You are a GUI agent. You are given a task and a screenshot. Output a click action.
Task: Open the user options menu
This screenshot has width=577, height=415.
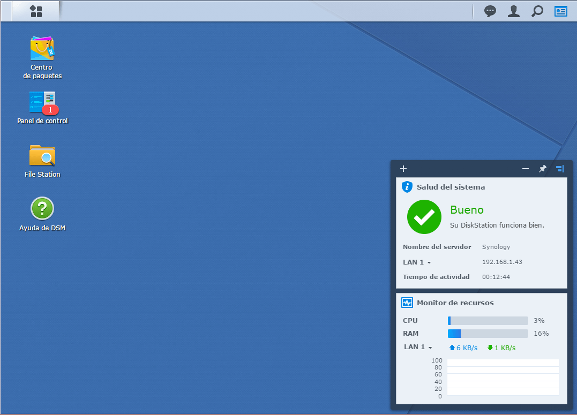pos(513,11)
